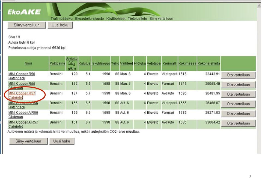Click Ota vertailuun for price 29271.03
262x178 pixels.
238,114
